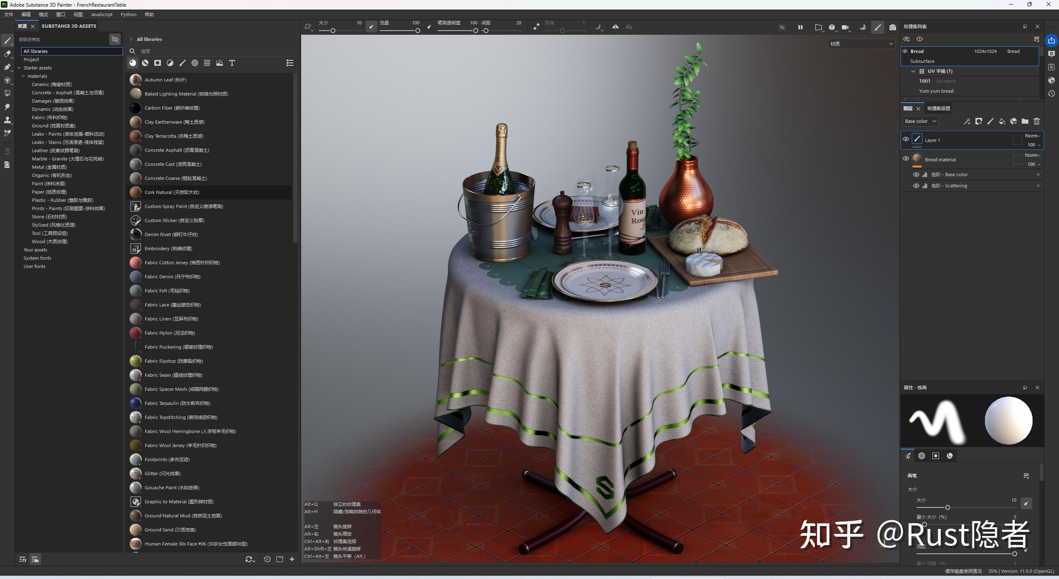Click the add fill layer bucket icon
This screenshot has width=1059, height=579.
1001,121
